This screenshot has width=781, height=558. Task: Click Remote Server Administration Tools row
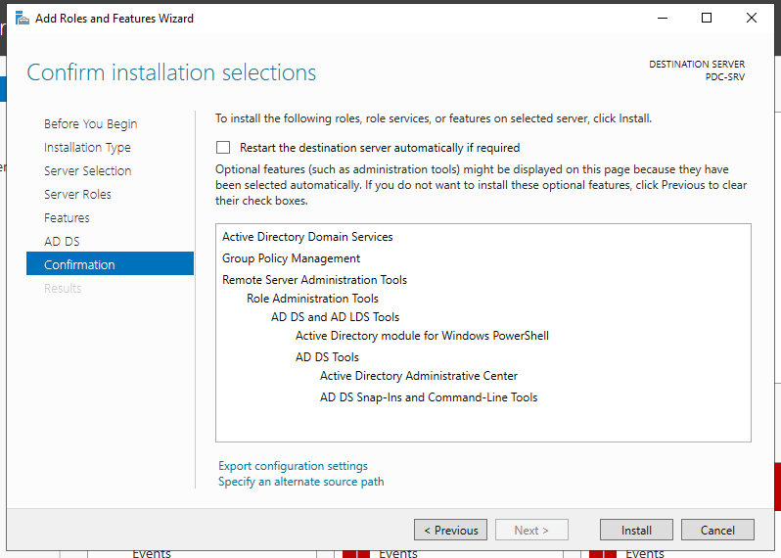pyautogui.click(x=314, y=280)
